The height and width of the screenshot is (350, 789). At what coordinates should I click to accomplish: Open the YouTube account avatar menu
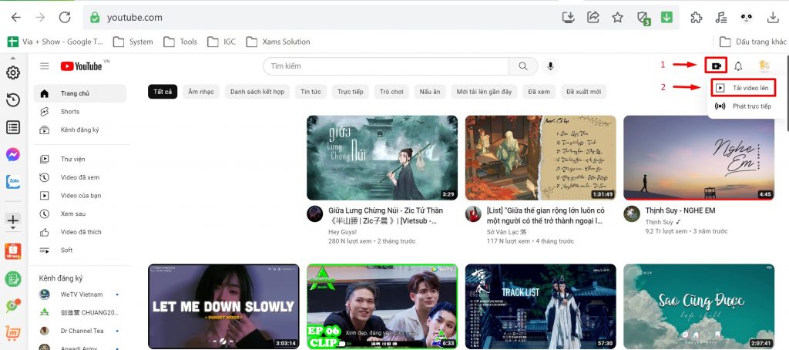[764, 66]
